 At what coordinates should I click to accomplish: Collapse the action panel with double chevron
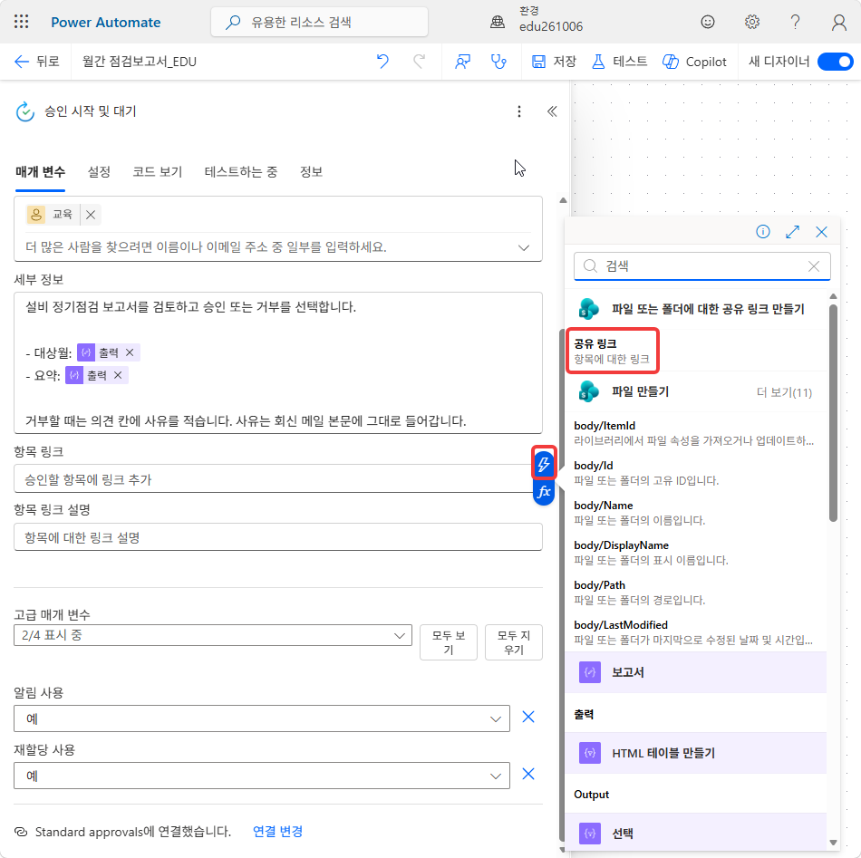[552, 111]
